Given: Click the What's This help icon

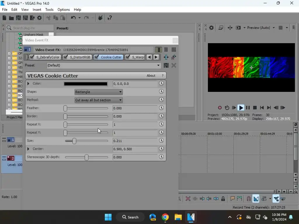Looking at the screenshot, I should (x=109, y=18).
